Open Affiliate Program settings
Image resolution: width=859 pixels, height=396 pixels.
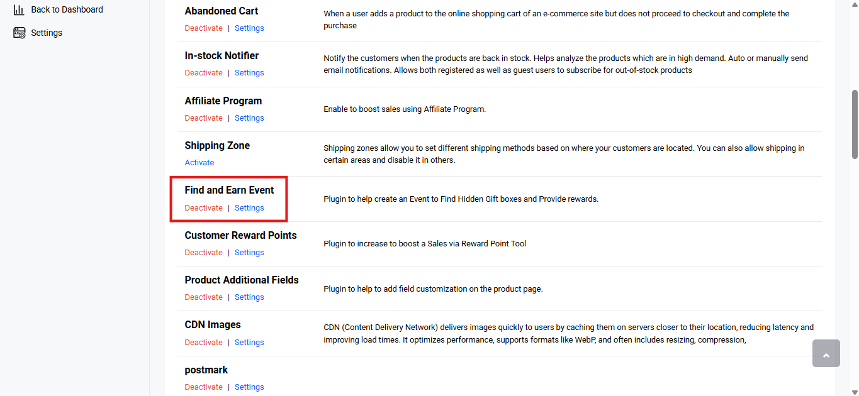coord(249,118)
